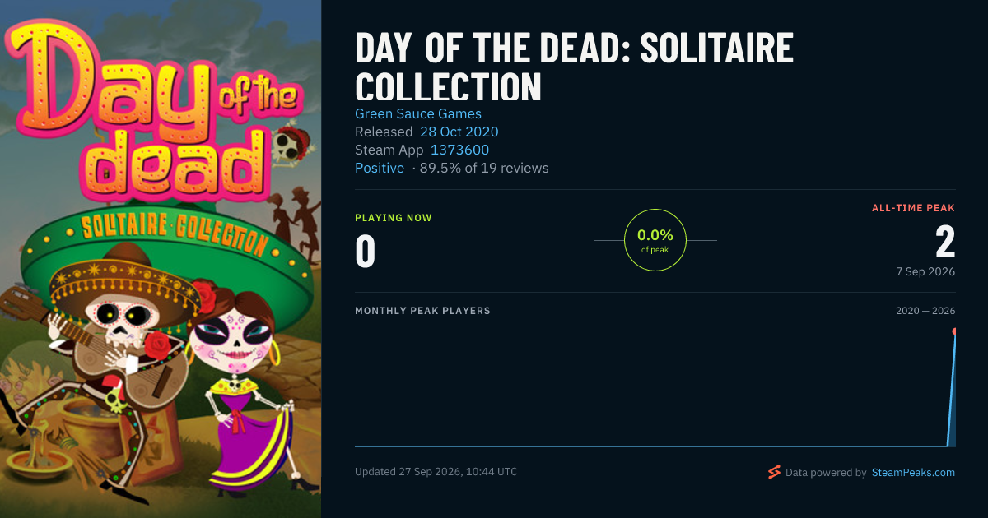This screenshot has height=518, width=988.
Task: Click the Day of the Dead title heading
Action: coord(574,67)
